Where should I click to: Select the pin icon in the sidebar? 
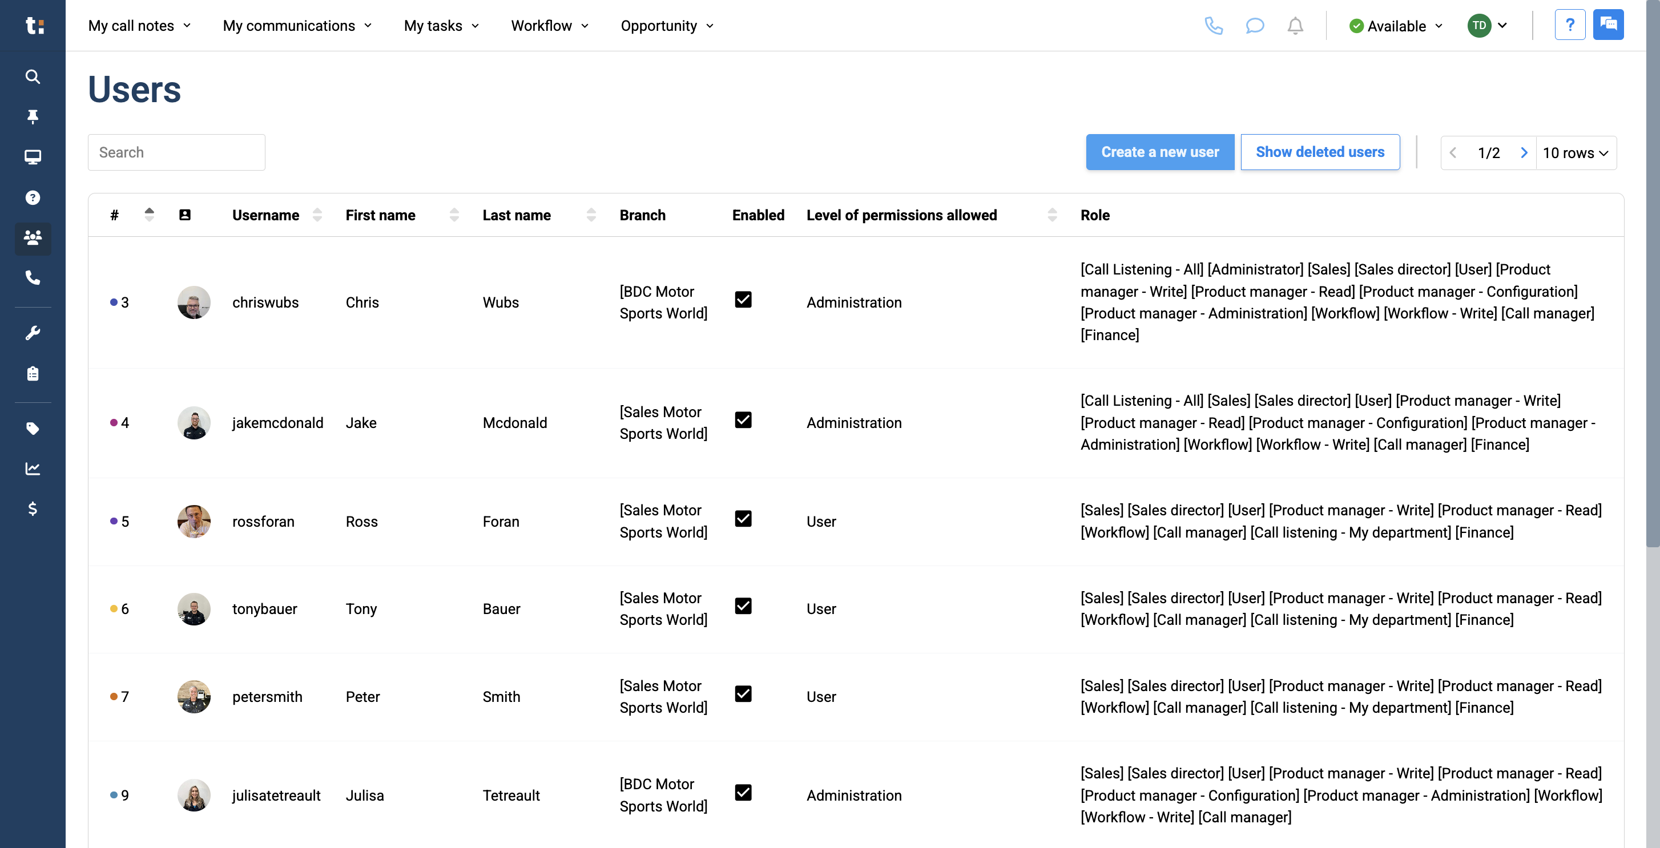[x=32, y=116]
